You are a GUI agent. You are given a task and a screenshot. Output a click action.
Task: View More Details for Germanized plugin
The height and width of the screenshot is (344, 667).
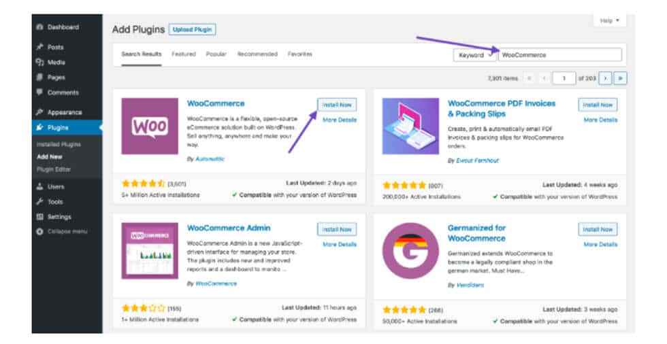point(600,245)
